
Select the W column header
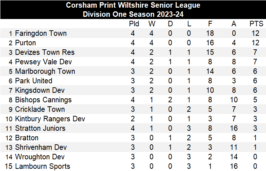(152, 24)
